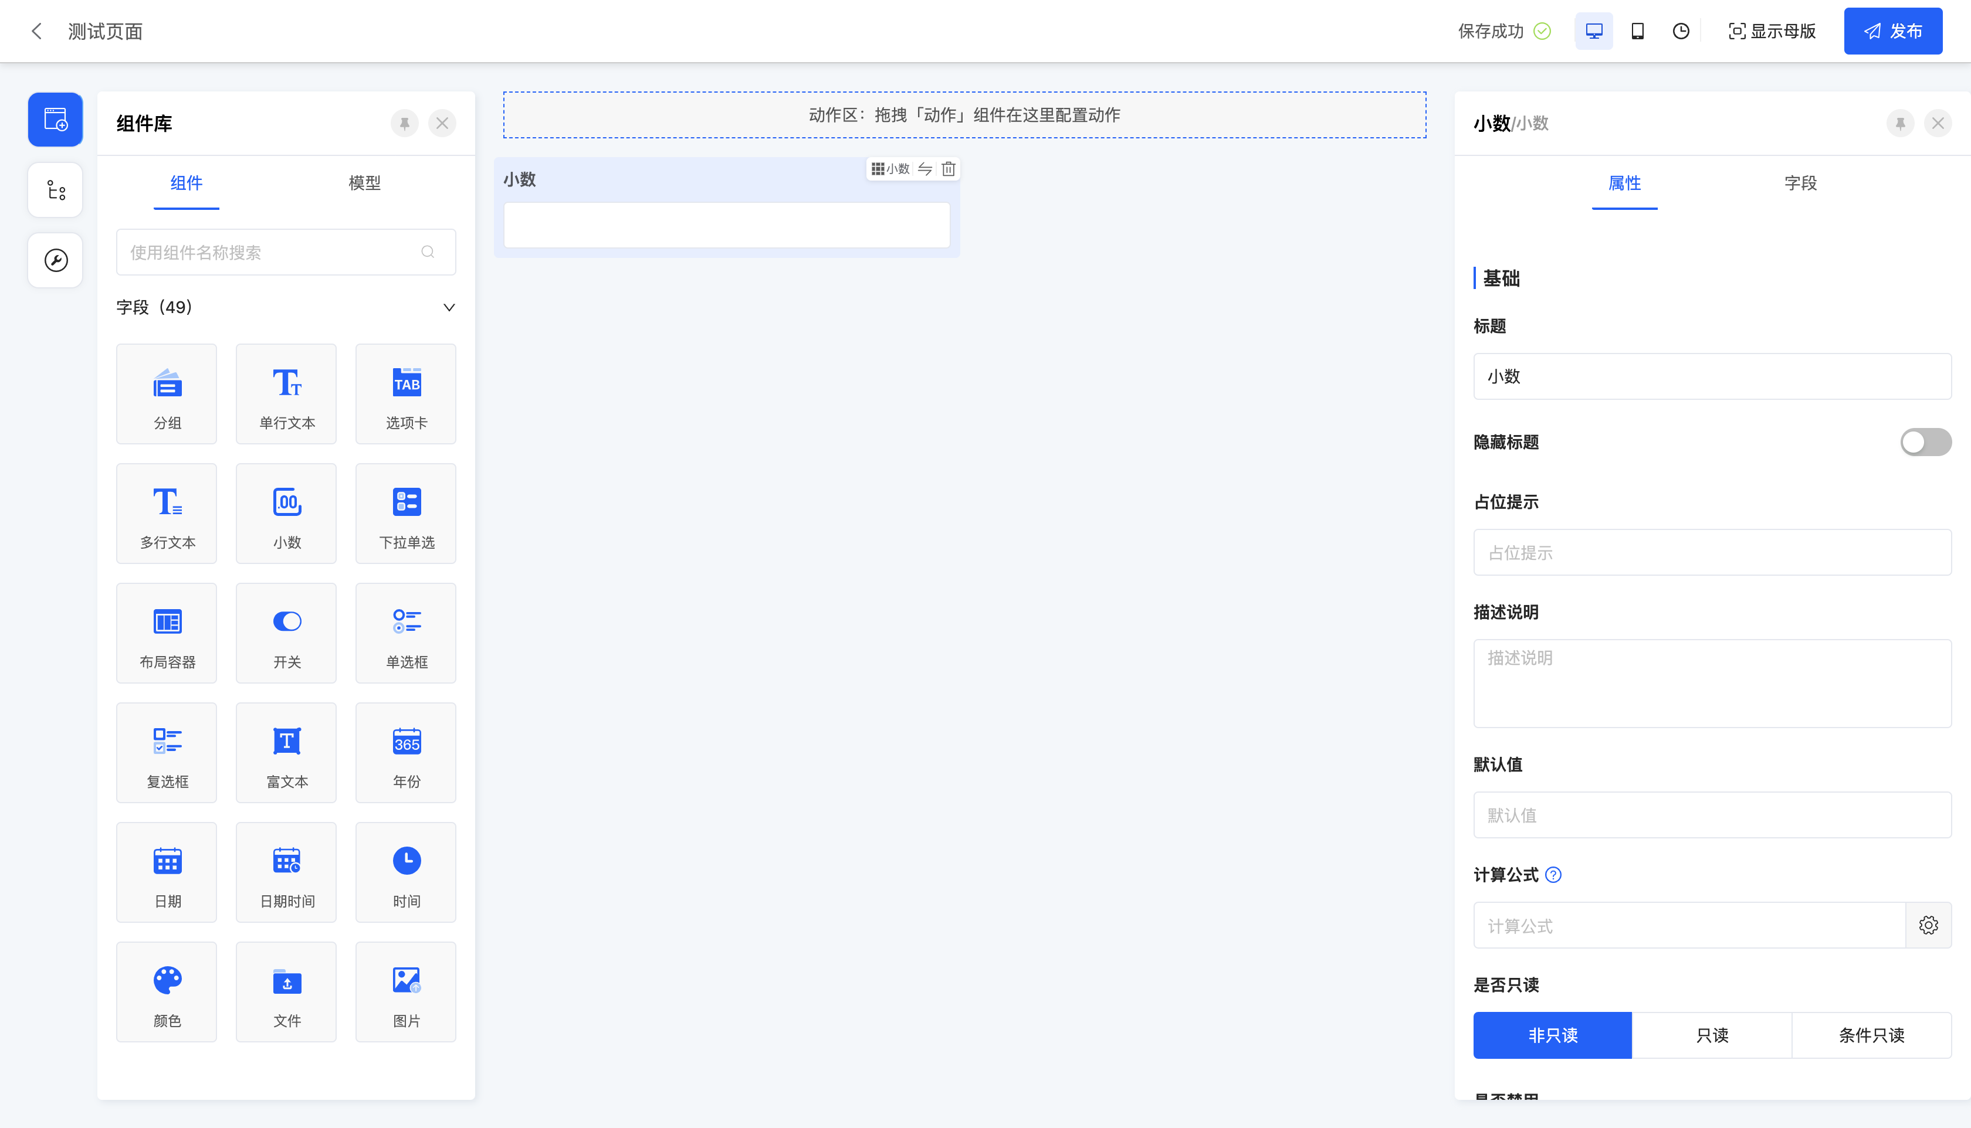Click 显示母版 button
Image resolution: width=1971 pixels, height=1128 pixels.
click(1772, 31)
